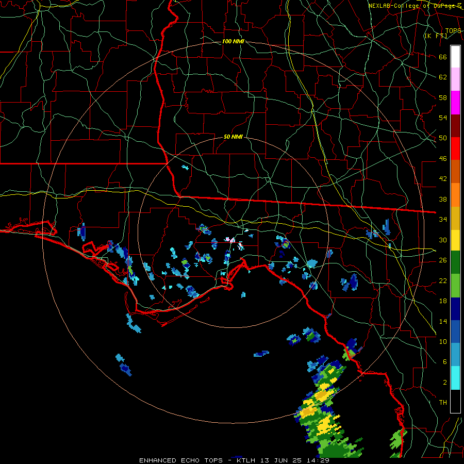Click the '62' legend value
Viewport: 464px width, 464px height.
coord(443,77)
